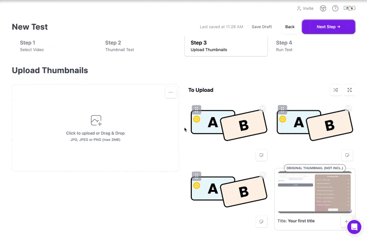Screen dimensions: 367x240
Task: Go to Step 1 Select Video
Action: [32, 46]
